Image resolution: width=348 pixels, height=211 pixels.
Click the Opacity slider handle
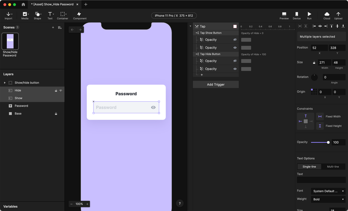click(328, 142)
